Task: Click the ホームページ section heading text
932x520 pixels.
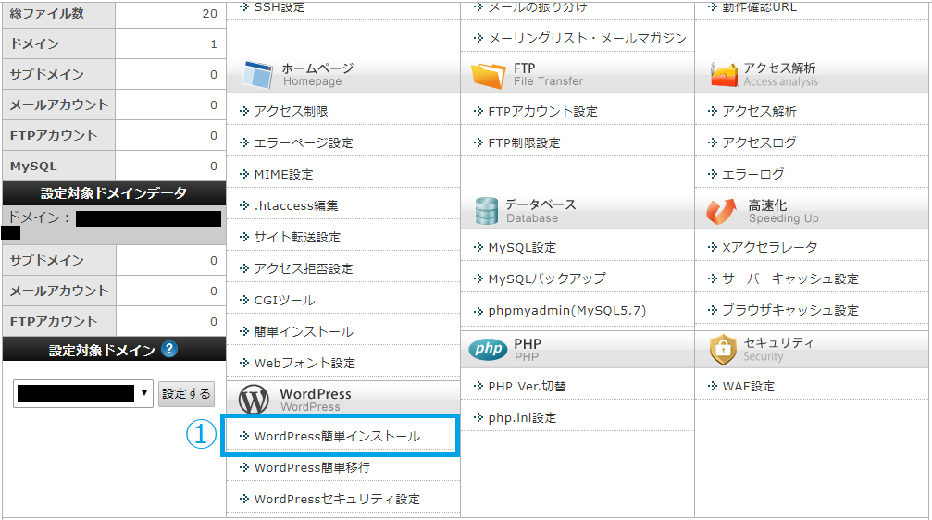Action: pyautogui.click(x=317, y=68)
